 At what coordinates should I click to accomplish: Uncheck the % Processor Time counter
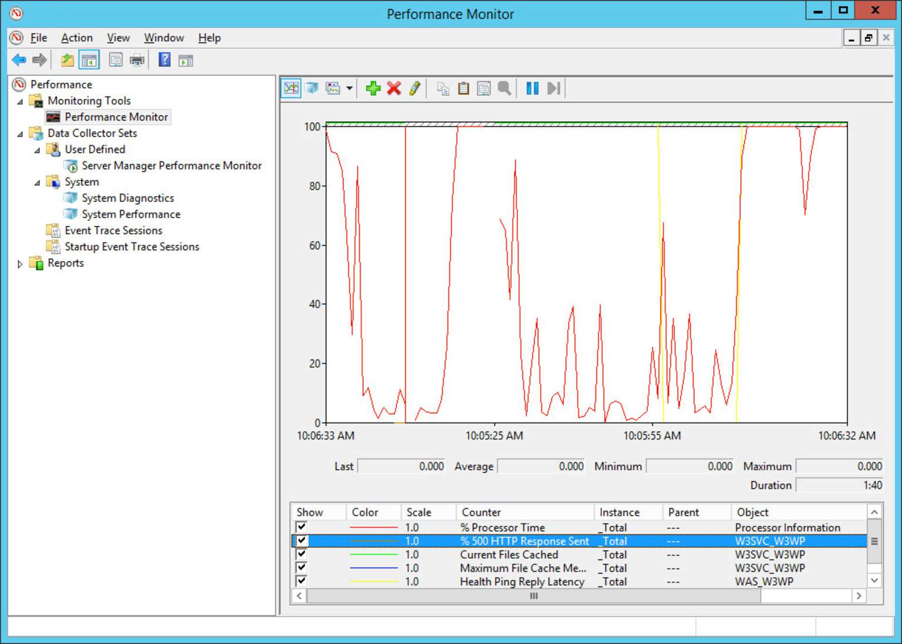coord(301,527)
